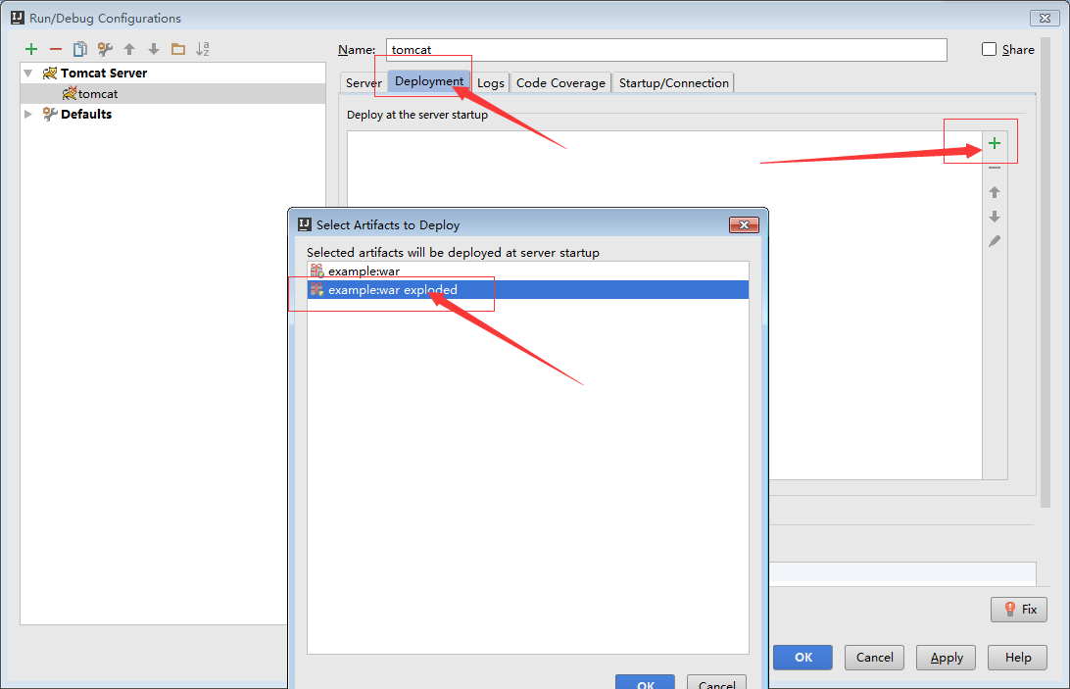This screenshot has height=689, width=1070.
Task: Click the Defaults wrench icon in tree
Action: (50, 114)
